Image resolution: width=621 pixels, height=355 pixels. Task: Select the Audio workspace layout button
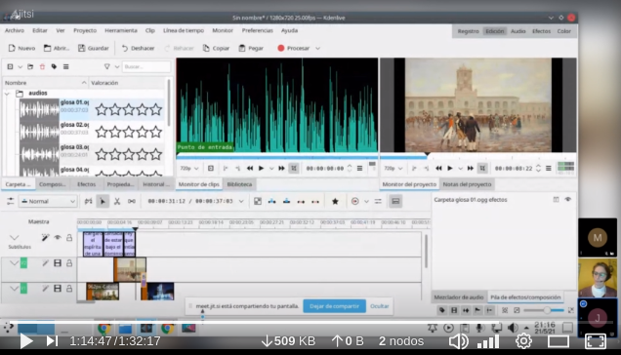pyautogui.click(x=517, y=31)
